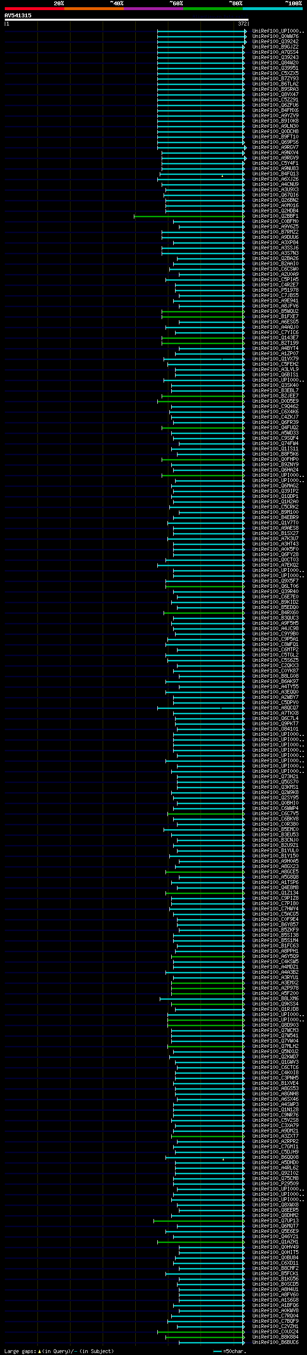Screen dimensions: 307x1355
Task: Select hit label UniRef100_B8K884
Action: (275, 1337)
